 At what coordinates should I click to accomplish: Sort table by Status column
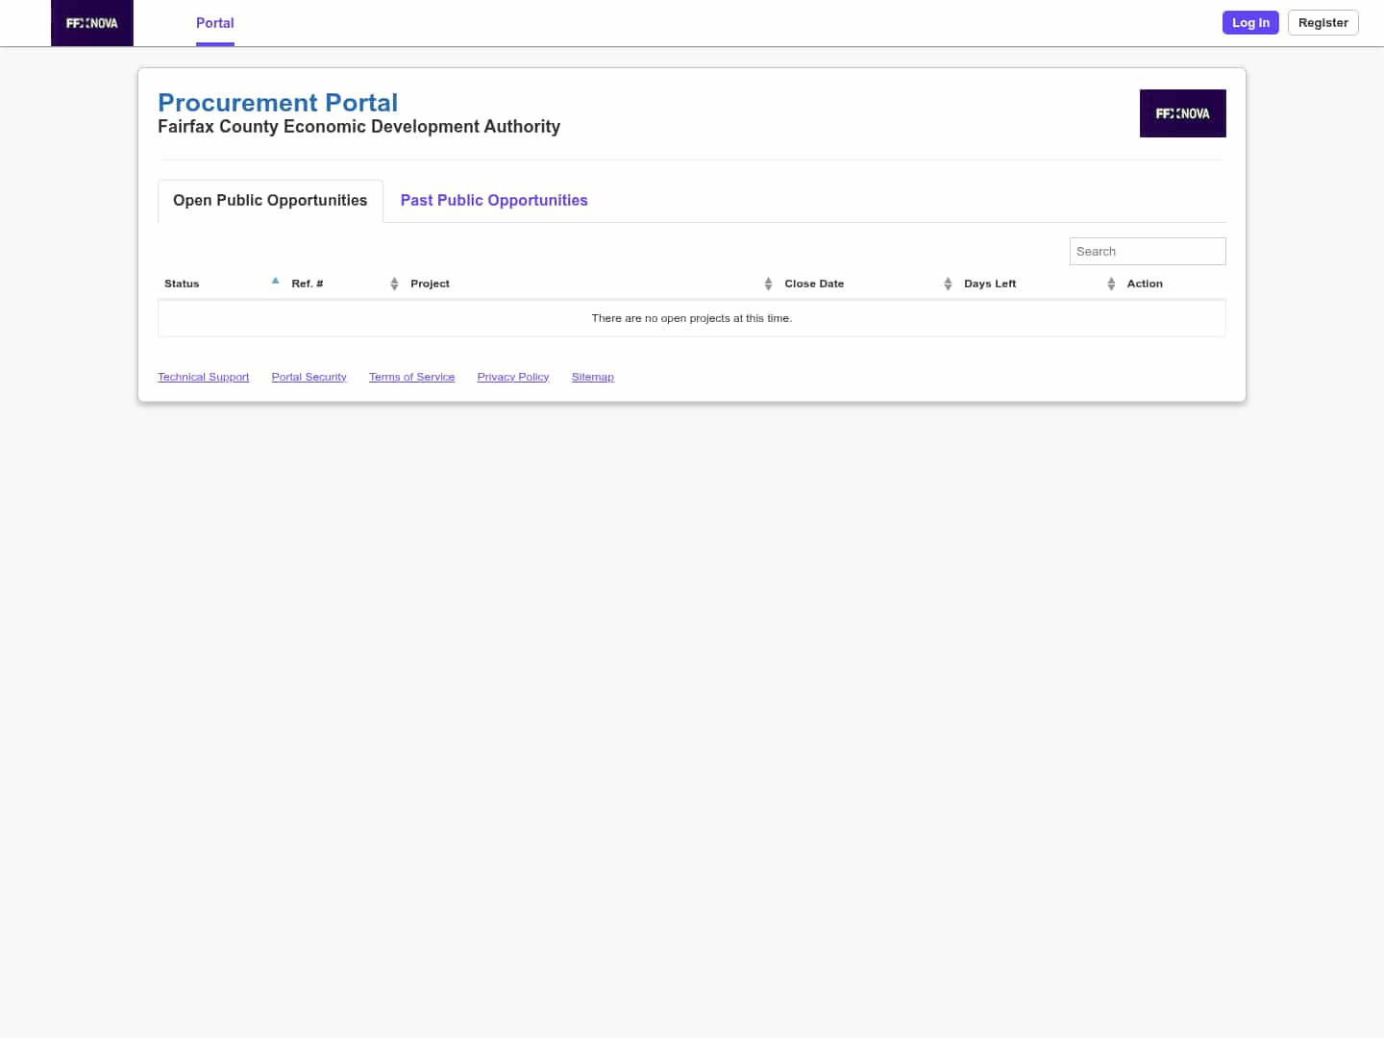(221, 284)
